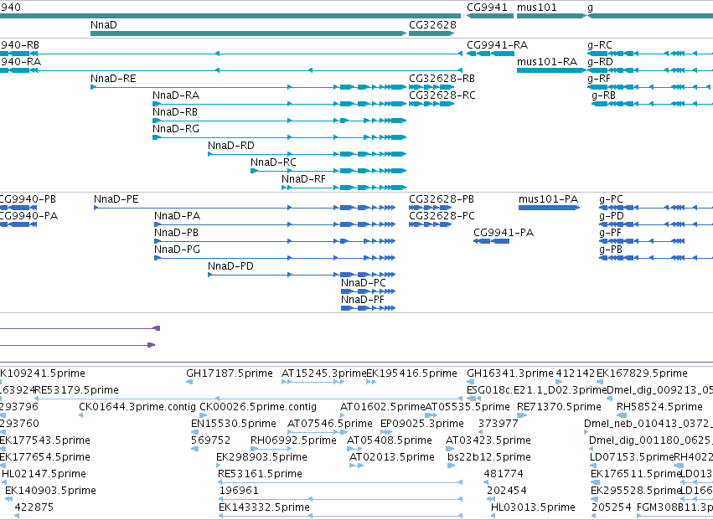Select the g-RF transcript label
Screen dimensions: 713x520
pyautogui.click(x=599, y=78)
